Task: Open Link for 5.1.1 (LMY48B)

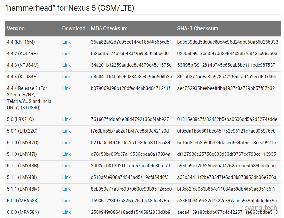Action: coord(66,166)
